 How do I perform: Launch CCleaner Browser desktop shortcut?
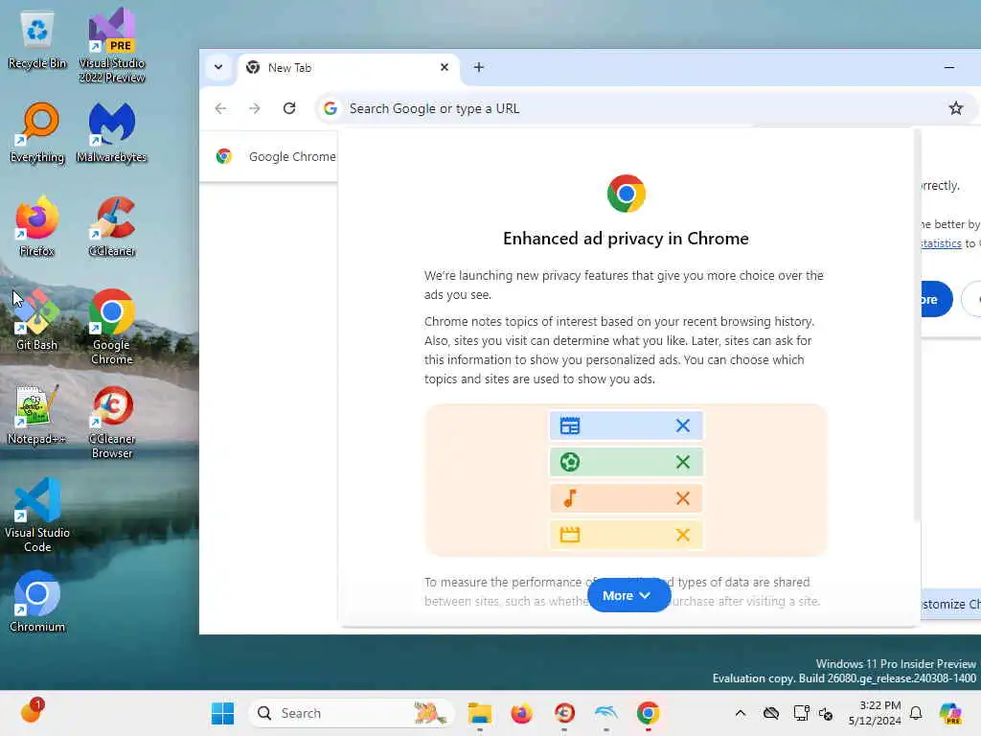coord(112,422)
